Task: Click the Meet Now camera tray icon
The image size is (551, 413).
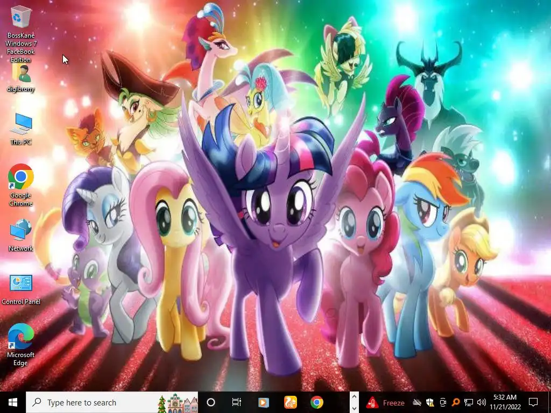Action: coord(443,402)
